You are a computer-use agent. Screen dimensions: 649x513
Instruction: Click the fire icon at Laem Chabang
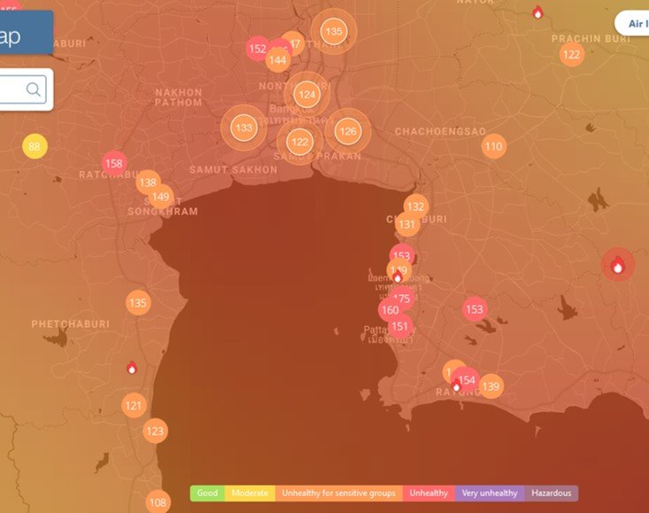pos(398,276)
